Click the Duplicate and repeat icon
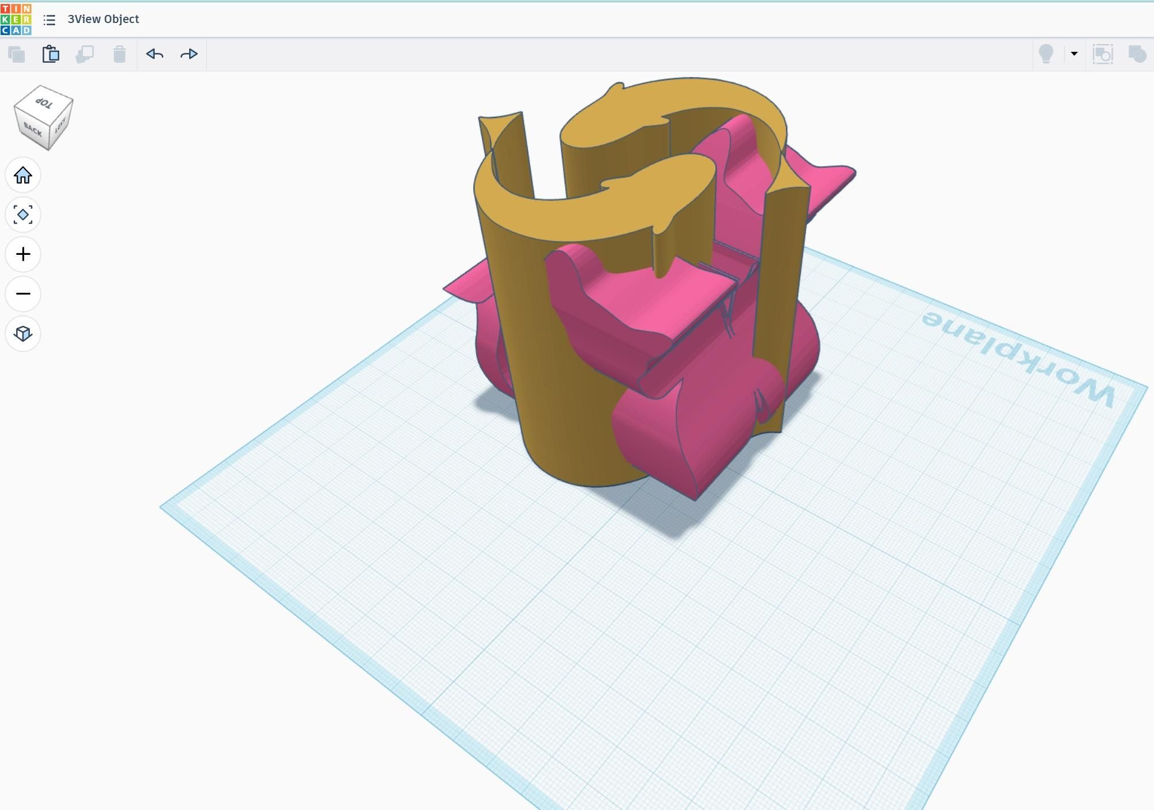This screenshot has width=1154, height=810. pyautogui.click(x=85, y=54)
